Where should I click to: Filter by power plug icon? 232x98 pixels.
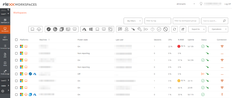tap(146, 29)
